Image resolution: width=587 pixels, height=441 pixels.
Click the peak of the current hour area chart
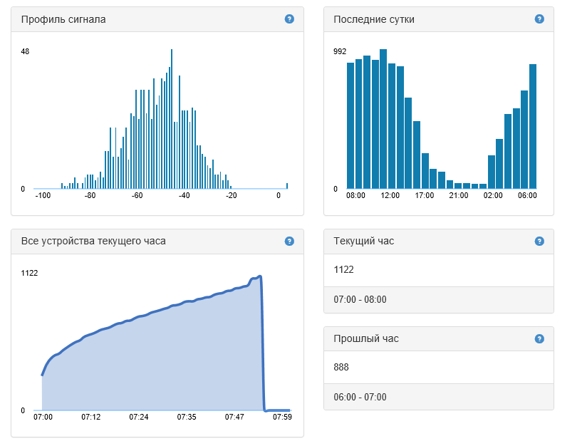pos(260,276)
